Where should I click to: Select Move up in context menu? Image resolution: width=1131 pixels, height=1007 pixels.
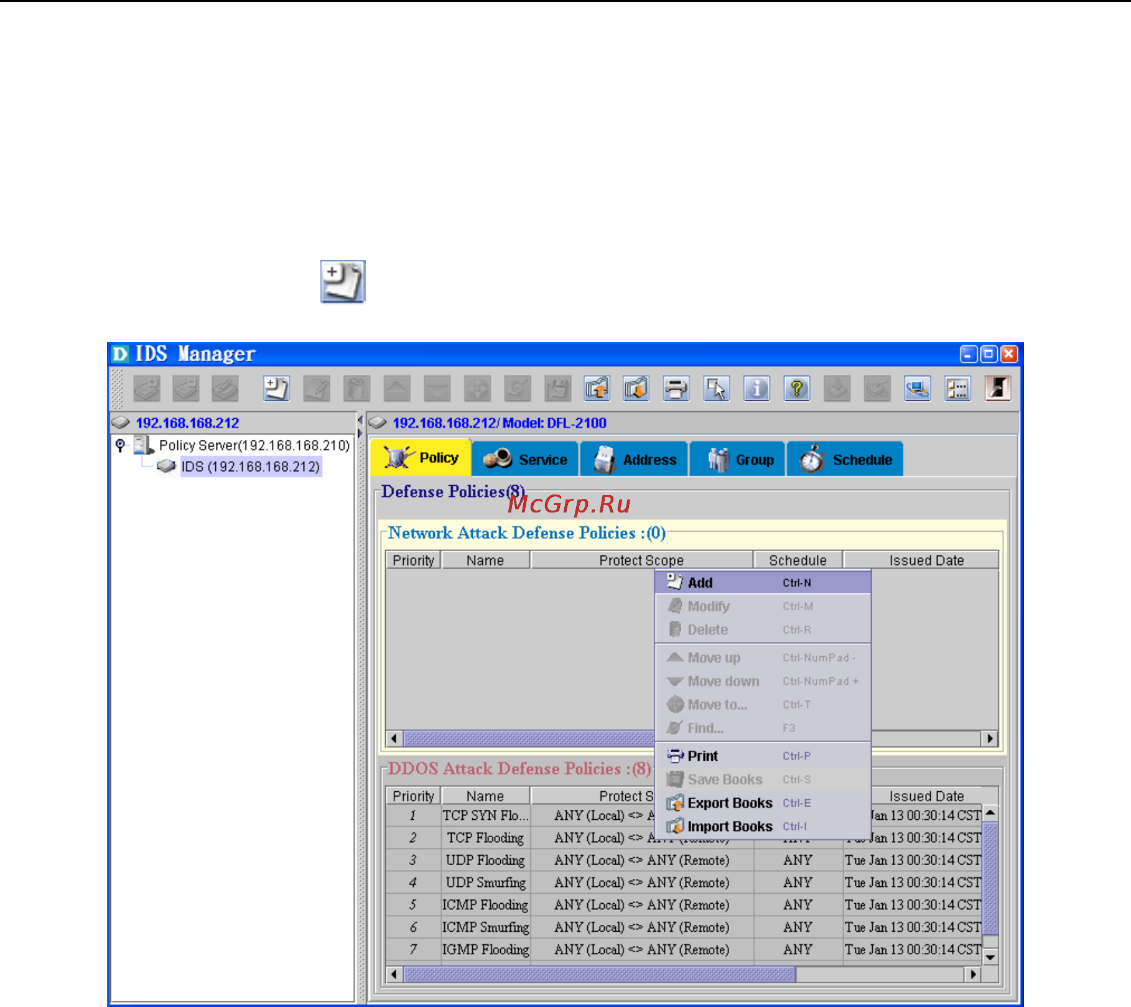(763, 658)
